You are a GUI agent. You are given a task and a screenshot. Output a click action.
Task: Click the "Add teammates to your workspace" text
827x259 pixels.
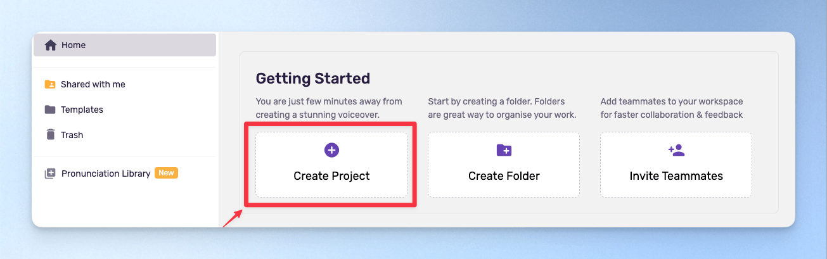point(672,101)
